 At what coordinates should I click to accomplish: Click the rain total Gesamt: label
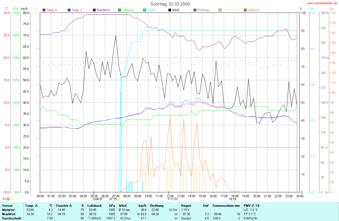(x=187, y=218)
